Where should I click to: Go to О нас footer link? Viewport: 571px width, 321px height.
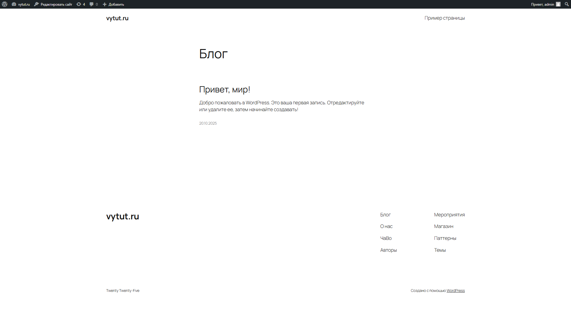click(386, 226)
